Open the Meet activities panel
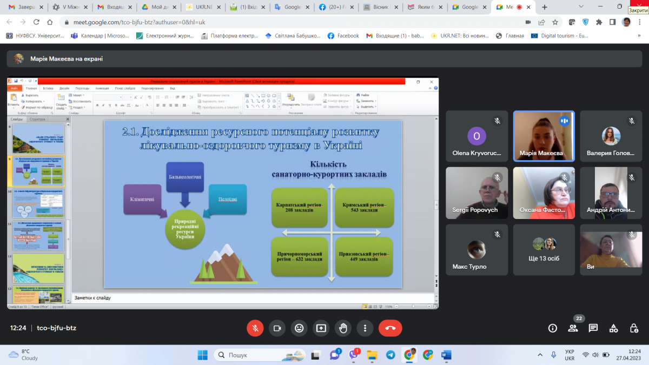 point(614,328)
